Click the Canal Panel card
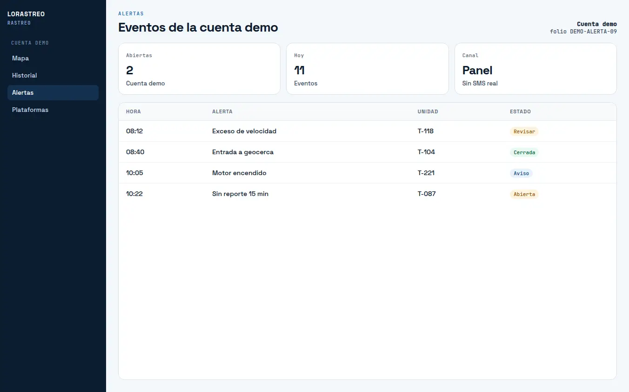 coord(535,69)
